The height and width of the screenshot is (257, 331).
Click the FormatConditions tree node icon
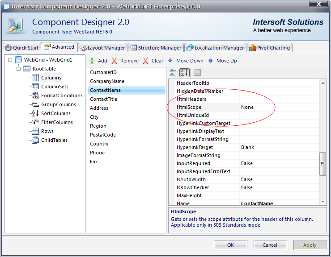coord(35,95)
